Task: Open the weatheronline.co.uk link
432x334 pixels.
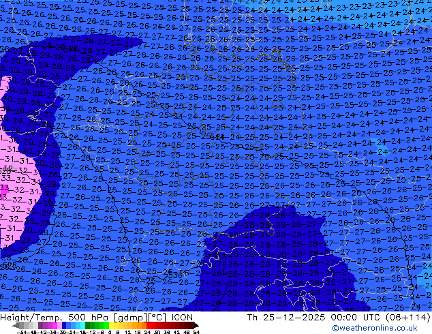Action: click(375, 328)
